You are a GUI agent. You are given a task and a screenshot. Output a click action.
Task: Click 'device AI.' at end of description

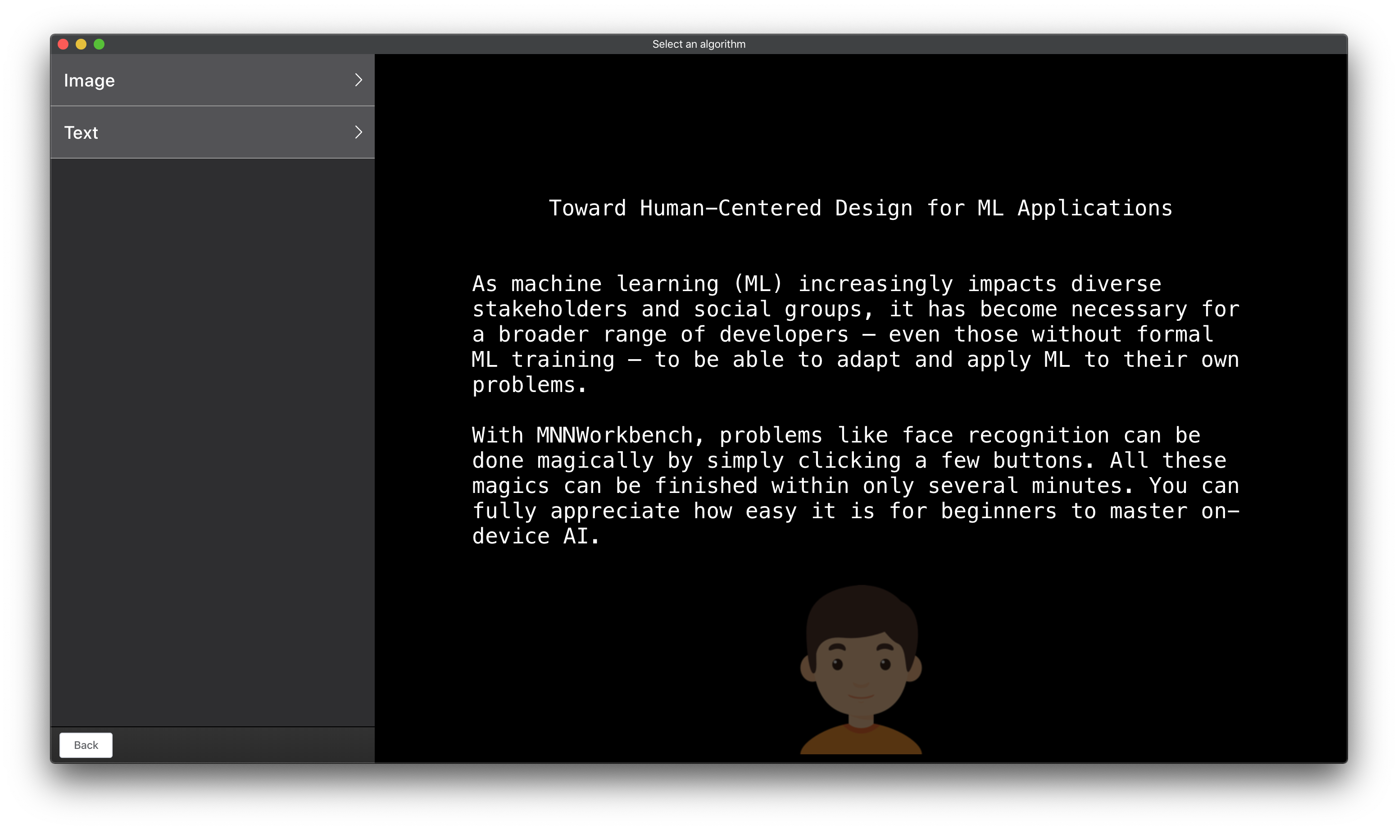(535, 536)
